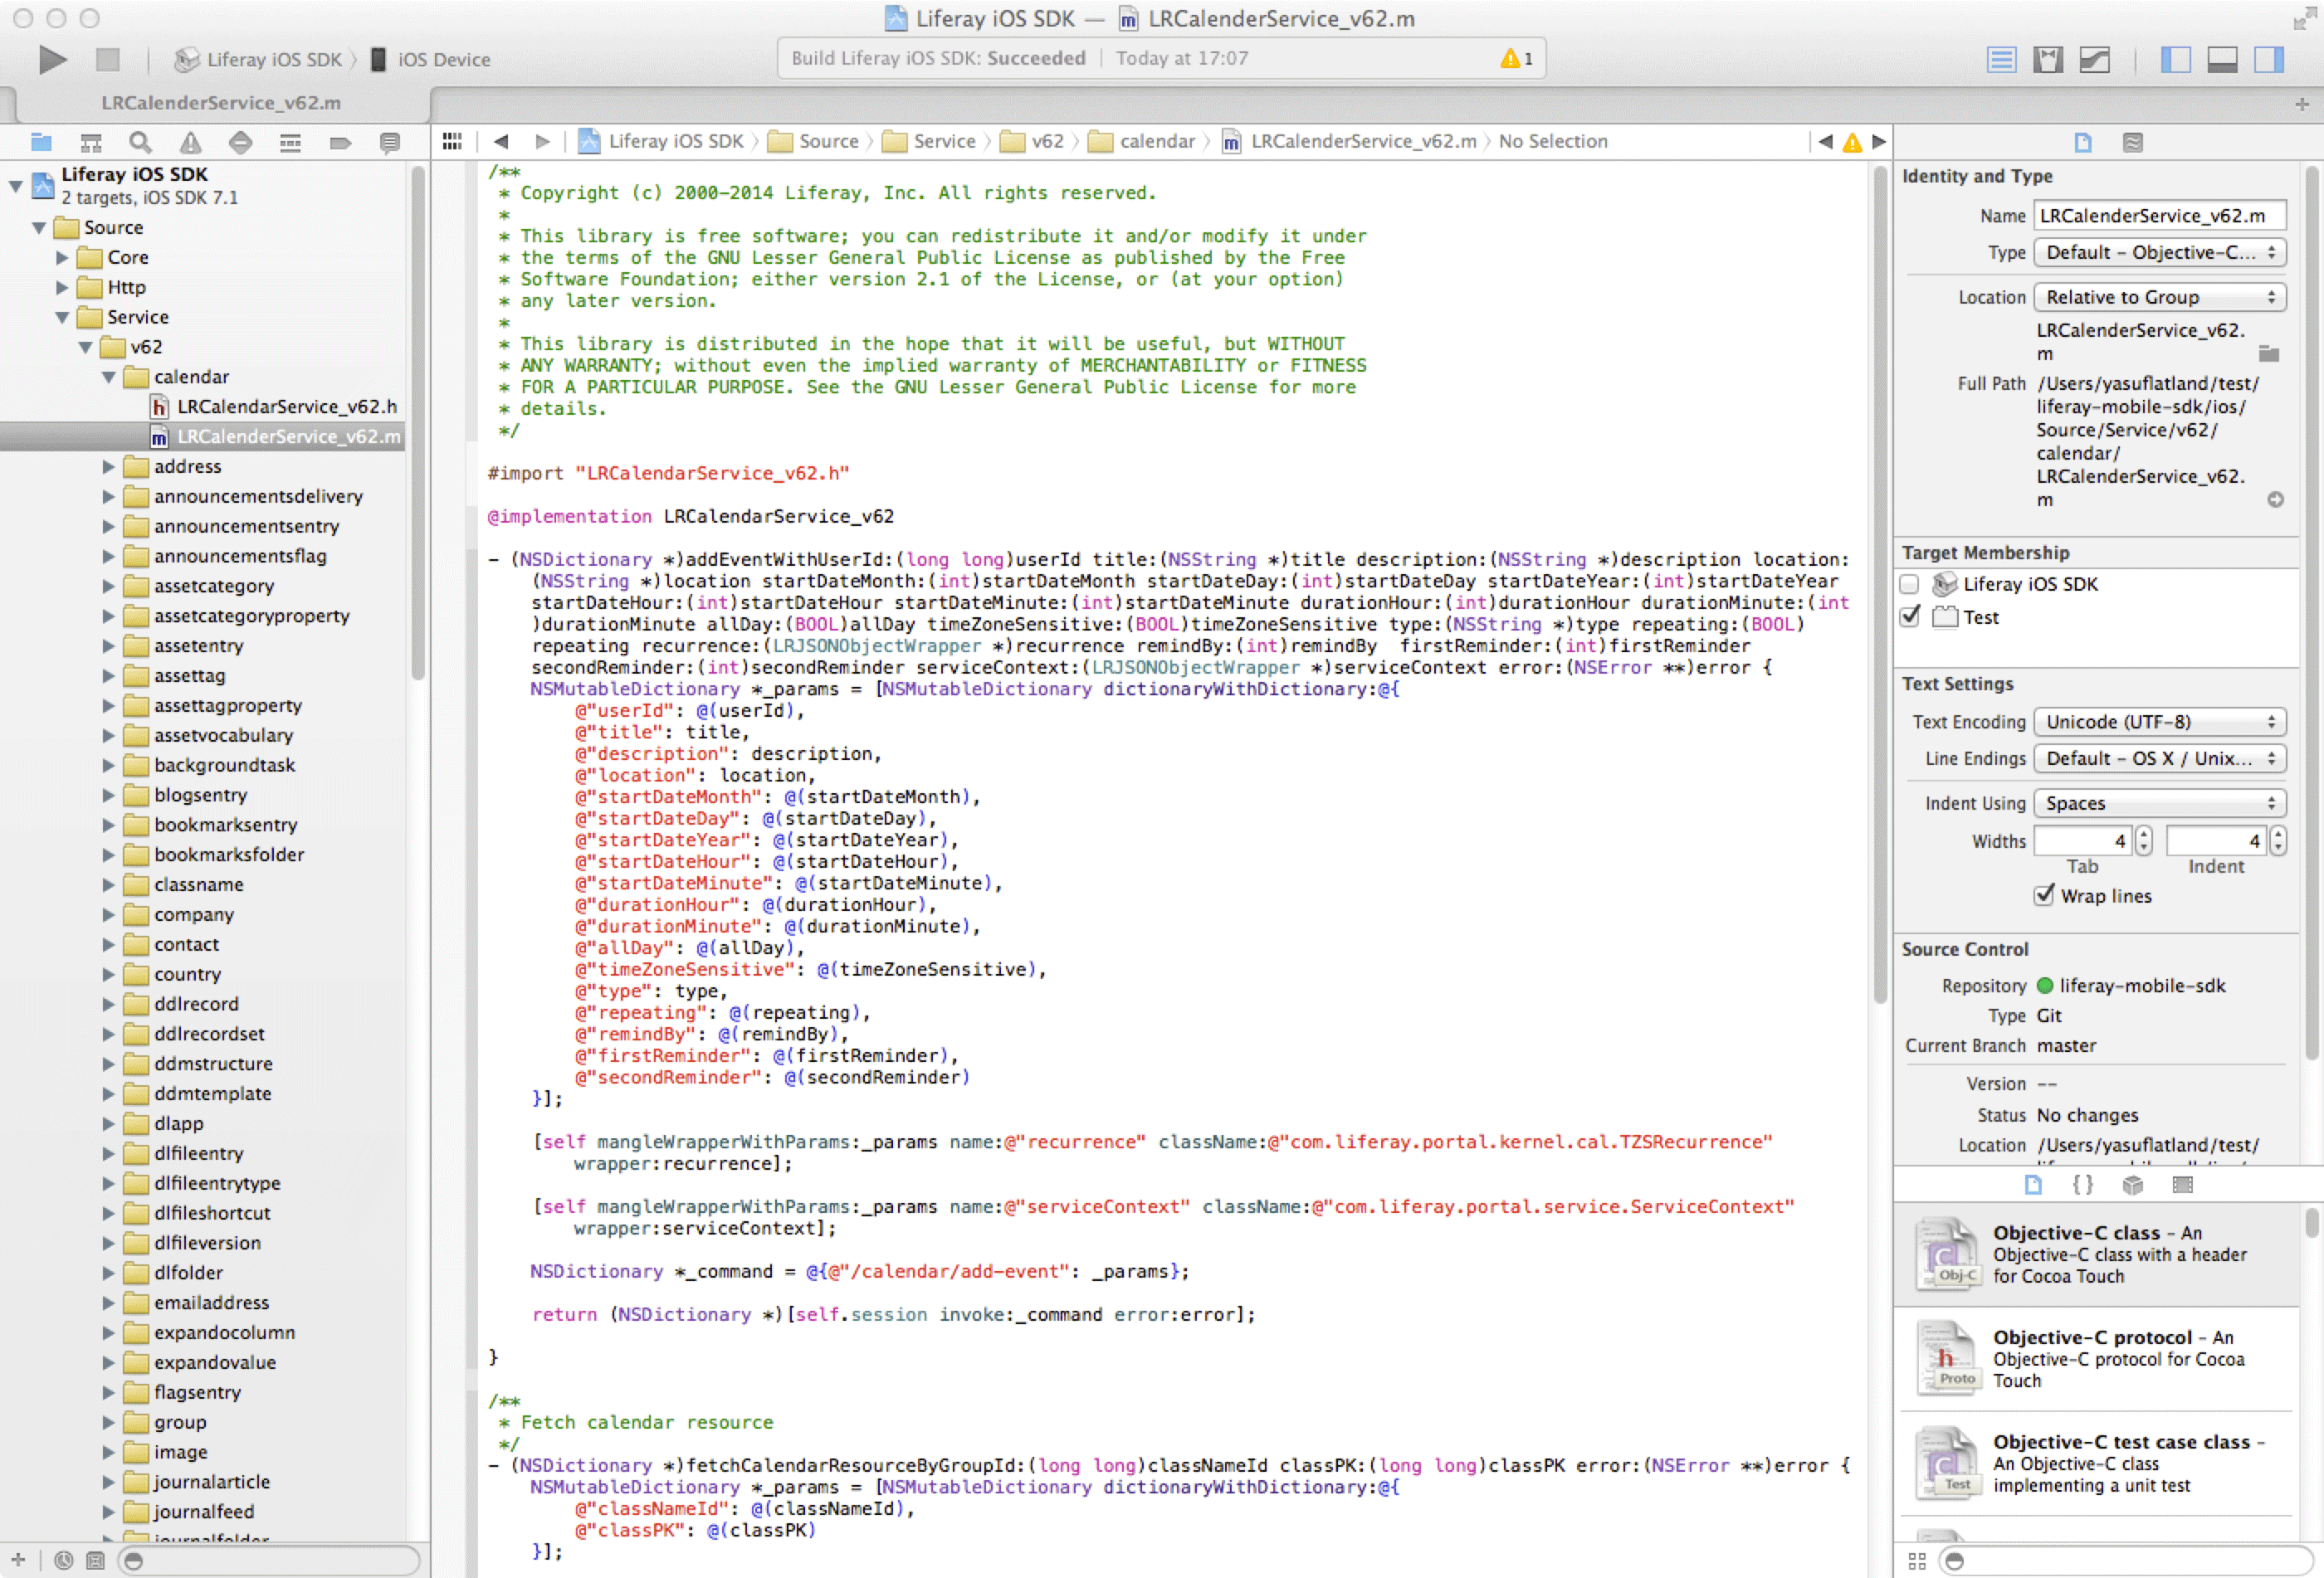
Task: Show the File Template library
Action: 2032,1184
